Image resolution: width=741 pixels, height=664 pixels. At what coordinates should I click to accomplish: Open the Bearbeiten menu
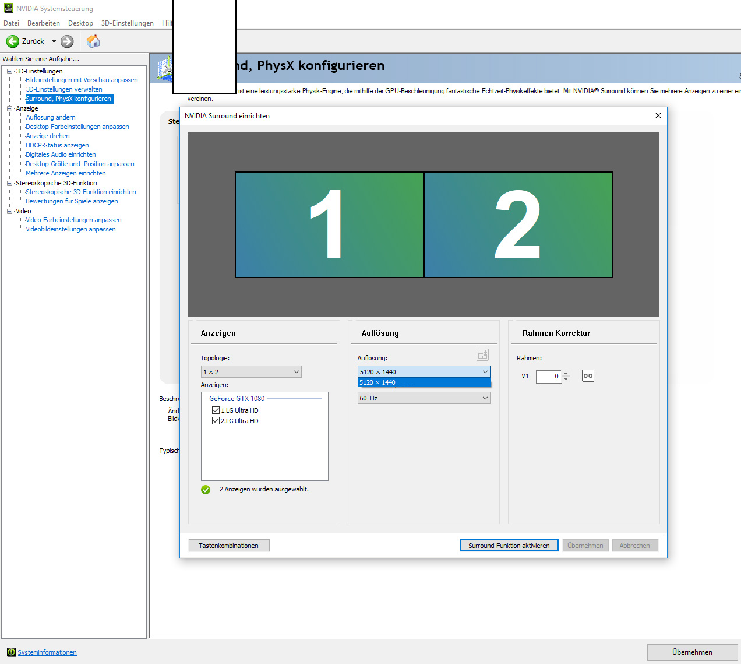click(44, 23)
